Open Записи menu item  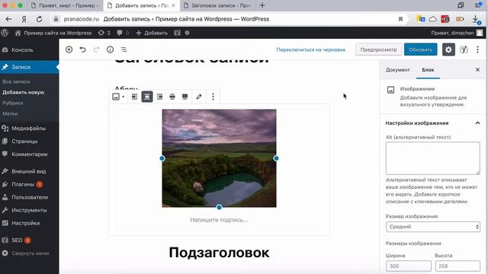tap(29, 67)
